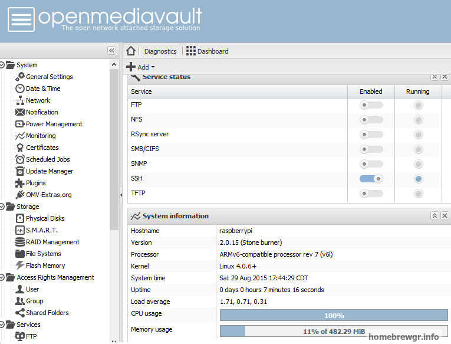Click the openmediavault menu logo icon
This screenshot has height=344, width=451.
[21, 19]
